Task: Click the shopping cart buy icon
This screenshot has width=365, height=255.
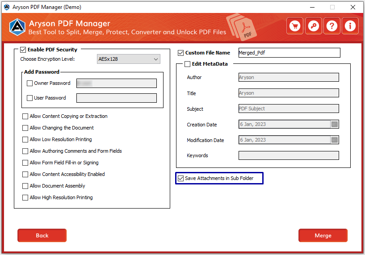Action: click(x=295, y=26)
